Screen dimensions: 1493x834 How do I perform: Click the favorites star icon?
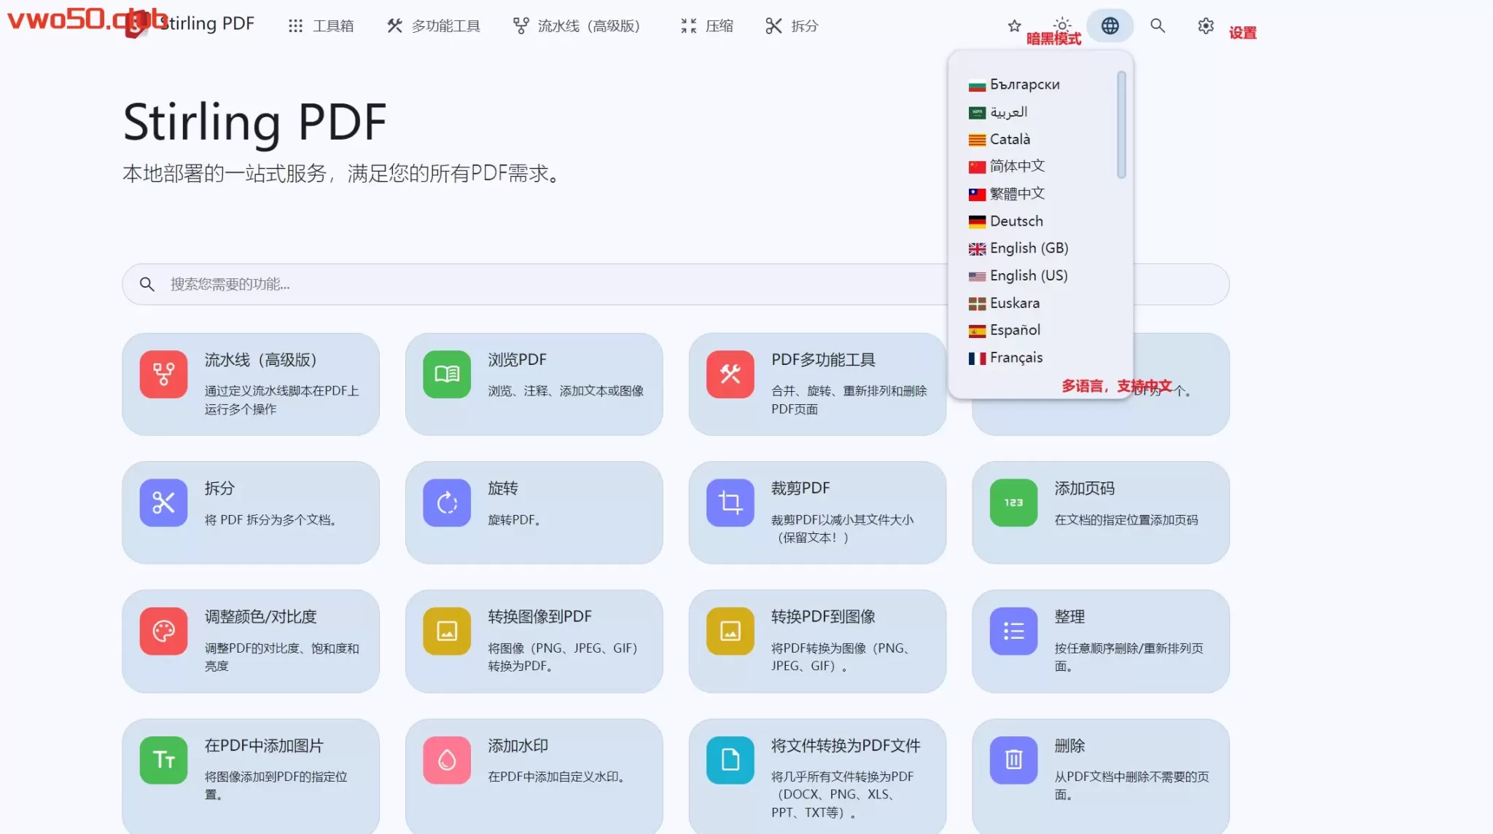pos(1014,26)
